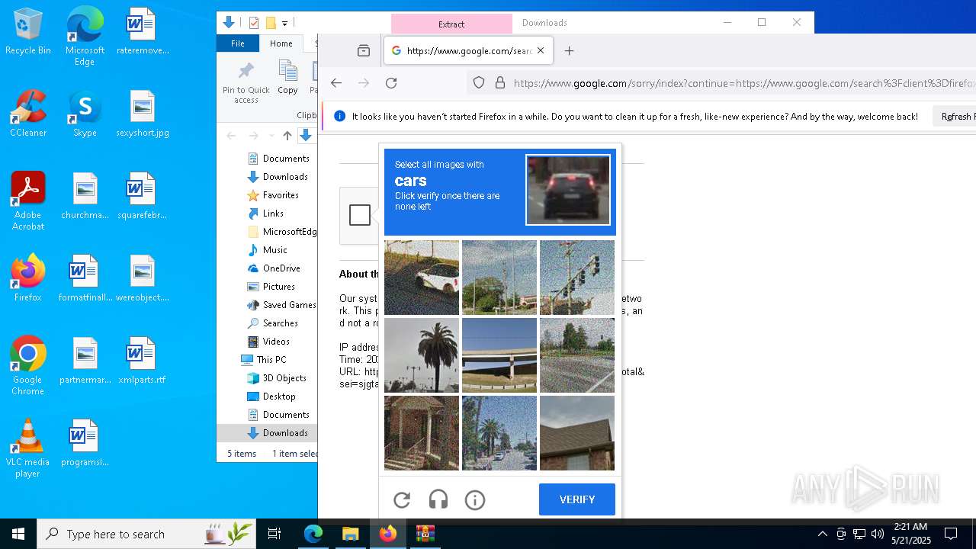Select Home ribbon tab in Explorer
This screenshot has width=976, height=549.
coord(281,43)
